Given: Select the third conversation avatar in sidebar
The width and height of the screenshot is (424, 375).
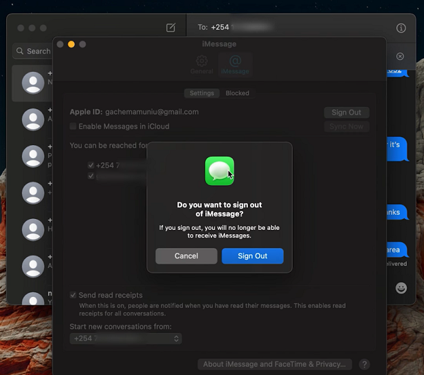Looking at the screenshot, I should (x=33, y=156).
